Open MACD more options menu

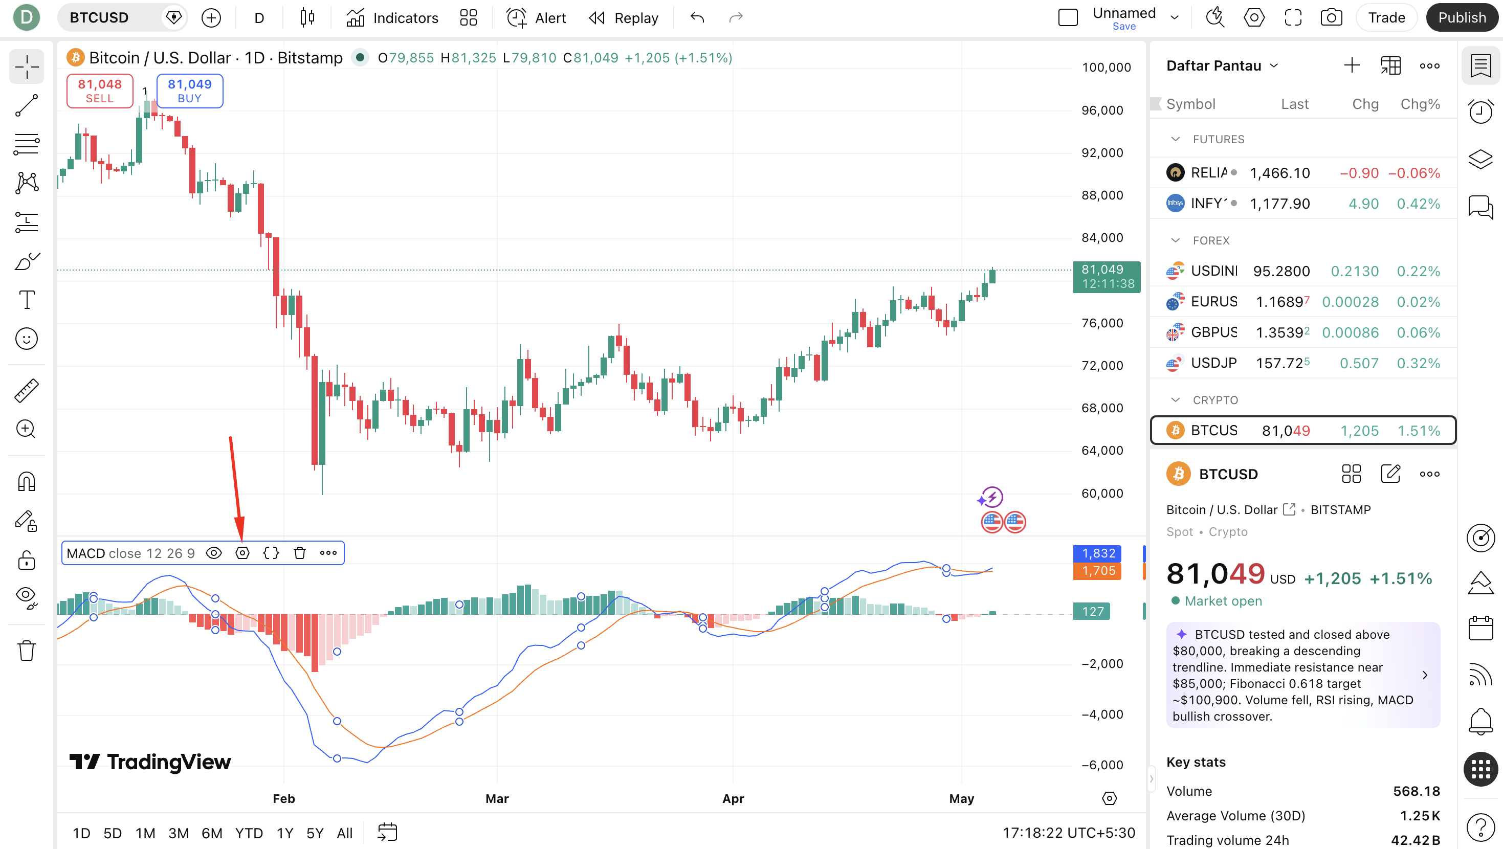(328, 553)
